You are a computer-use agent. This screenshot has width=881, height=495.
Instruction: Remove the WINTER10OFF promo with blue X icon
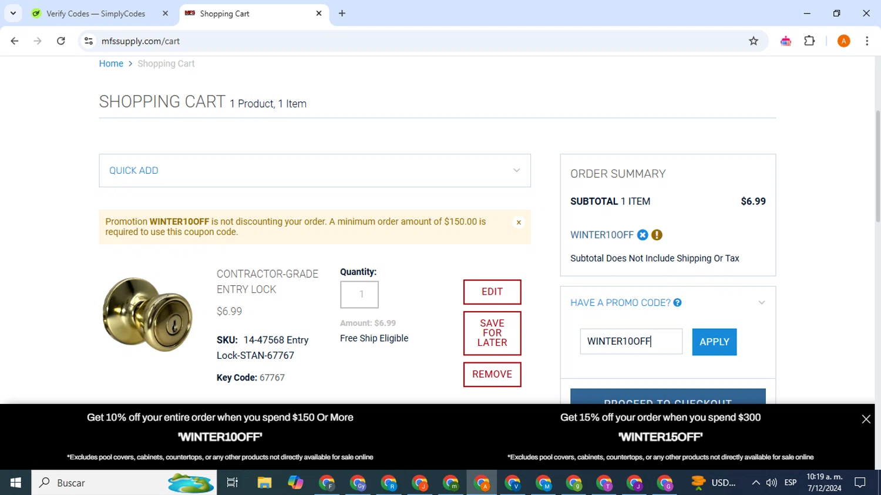click(643, 235)
